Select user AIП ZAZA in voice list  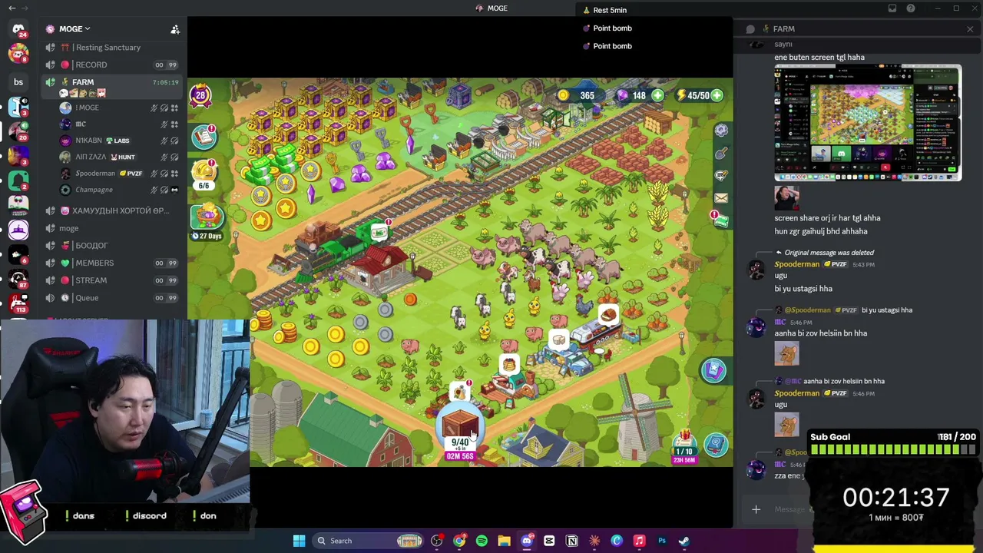[x=119, y=157]
